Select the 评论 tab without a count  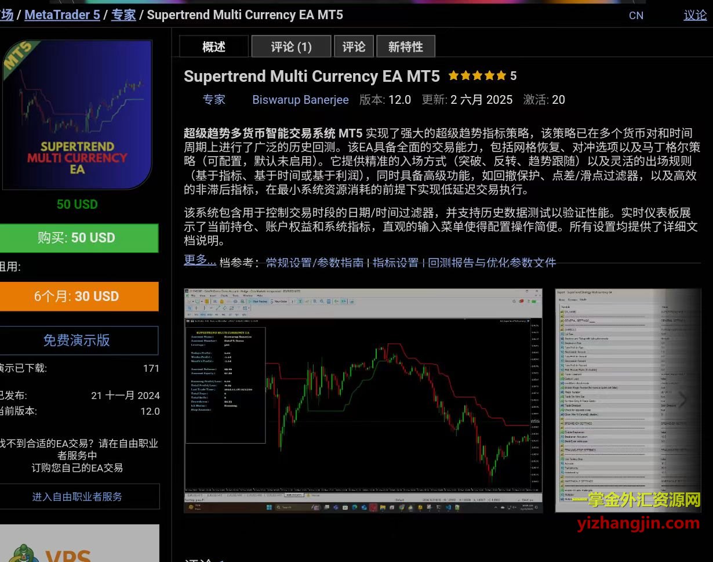354,46
